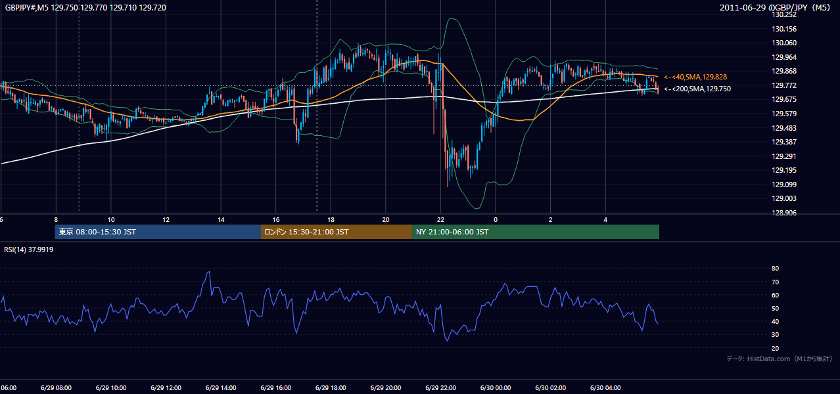Click RSI scale value 70
Viewport: 840px width, 394px height.
775,282
